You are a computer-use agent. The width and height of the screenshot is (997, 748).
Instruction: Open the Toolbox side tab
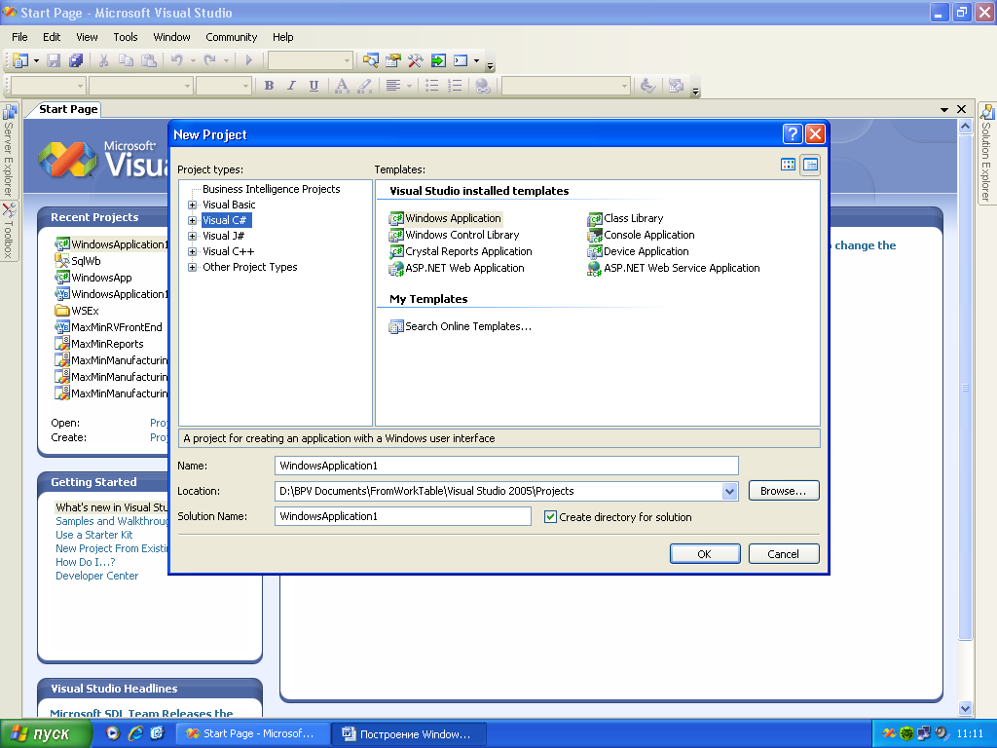[9, 231]
